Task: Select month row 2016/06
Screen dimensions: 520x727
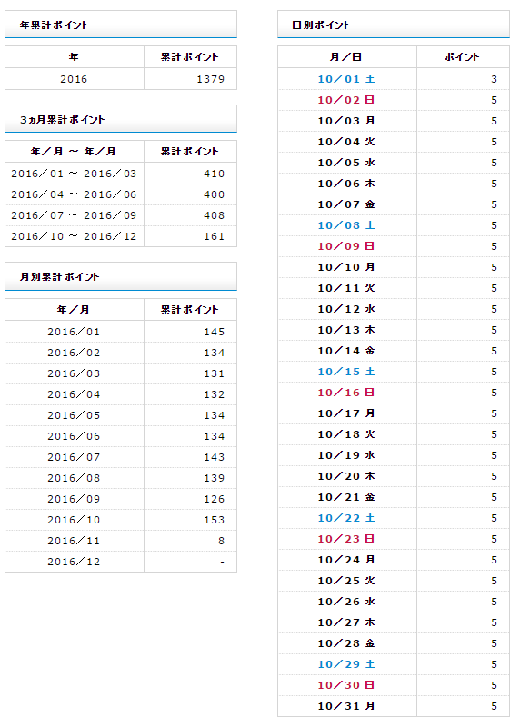Action: [x=121, y=436]
